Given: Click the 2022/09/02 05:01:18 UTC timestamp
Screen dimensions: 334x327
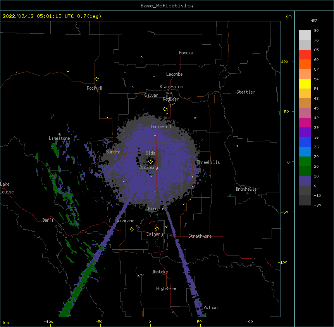Looking at the screenshot, I should click(x=38, y=16).
